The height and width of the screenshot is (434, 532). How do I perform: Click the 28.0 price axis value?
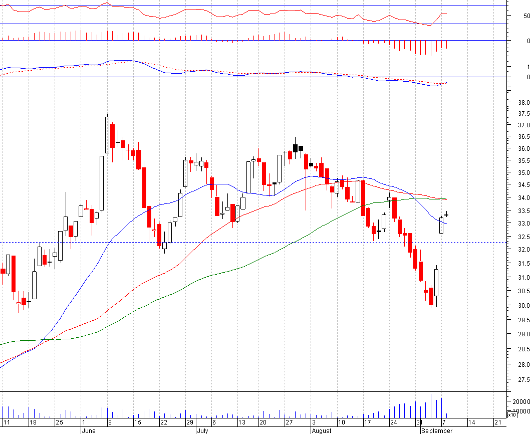point(524,365)
